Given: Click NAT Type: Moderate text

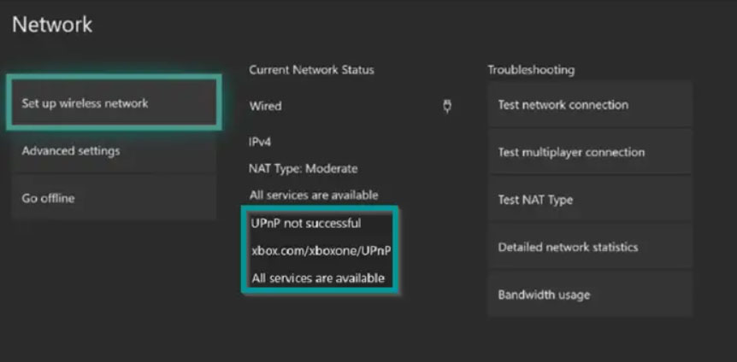Looking at the screenshot, I should 304,168.
